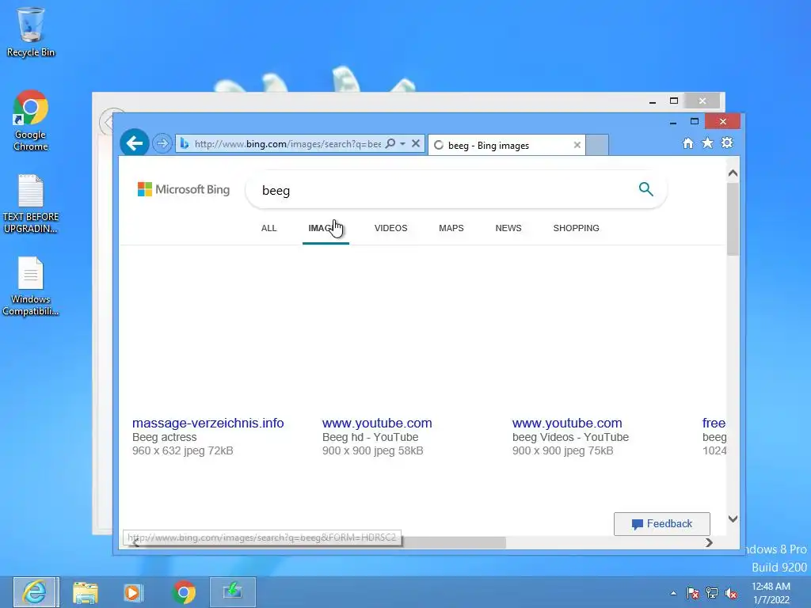The image size is (811, 608).
Task: Show hidden tray icons arrow
Action: pos(673,593)
